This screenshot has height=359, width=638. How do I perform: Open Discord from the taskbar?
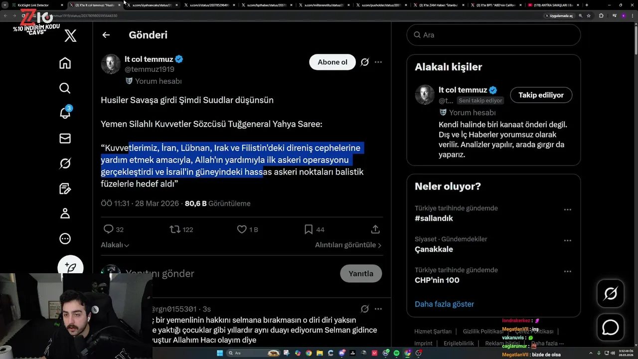pos(342,353)
